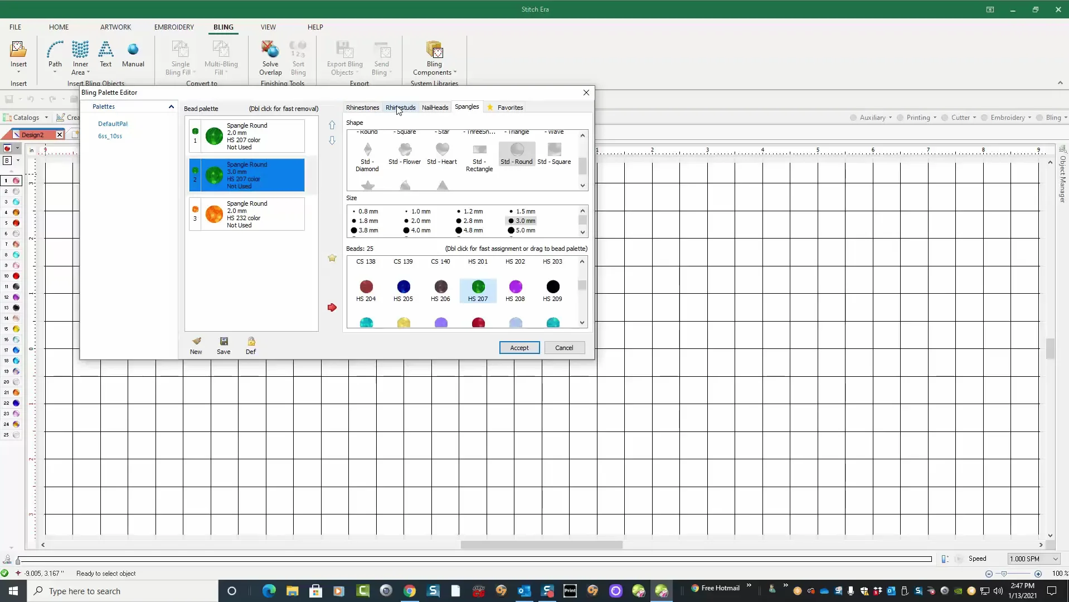This screenshot has height=602, width=1069.
Task: Open the Bling Components library
Action: (x=434, y=58)
